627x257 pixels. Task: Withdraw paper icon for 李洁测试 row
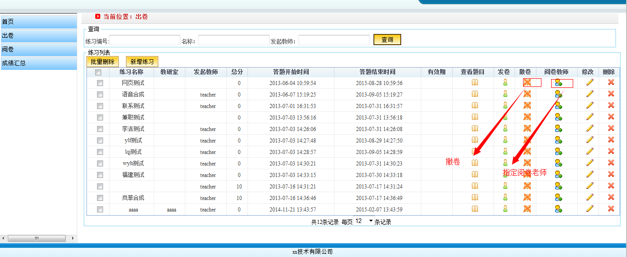tap(527, 128)
